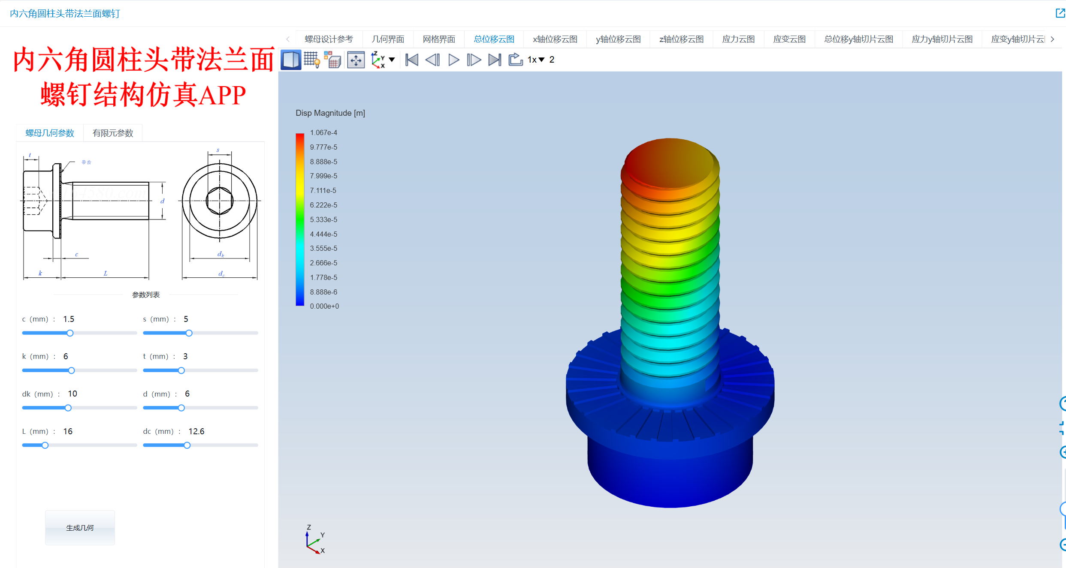
Task: Open the x轴位移云图 tab
Action: coord(555,39)
